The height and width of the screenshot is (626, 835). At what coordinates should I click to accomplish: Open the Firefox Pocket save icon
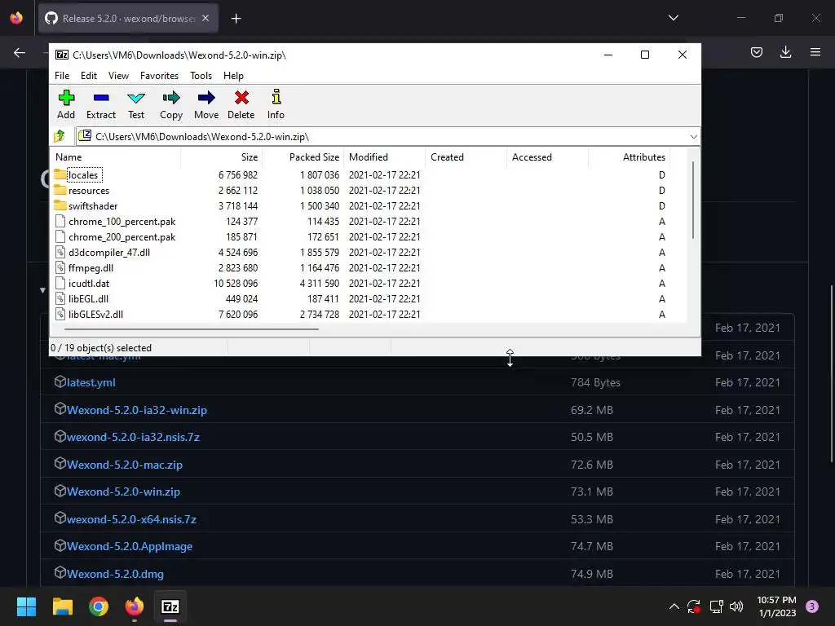point(756,52)
